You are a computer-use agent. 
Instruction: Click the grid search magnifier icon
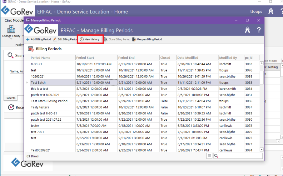tap(216, 156)
